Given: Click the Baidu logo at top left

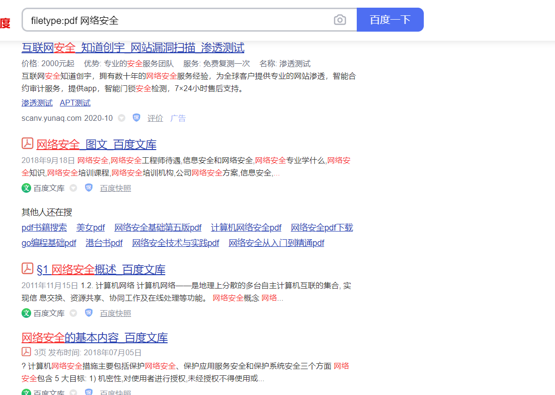Looking at the screenshot, I should (5, 23).
